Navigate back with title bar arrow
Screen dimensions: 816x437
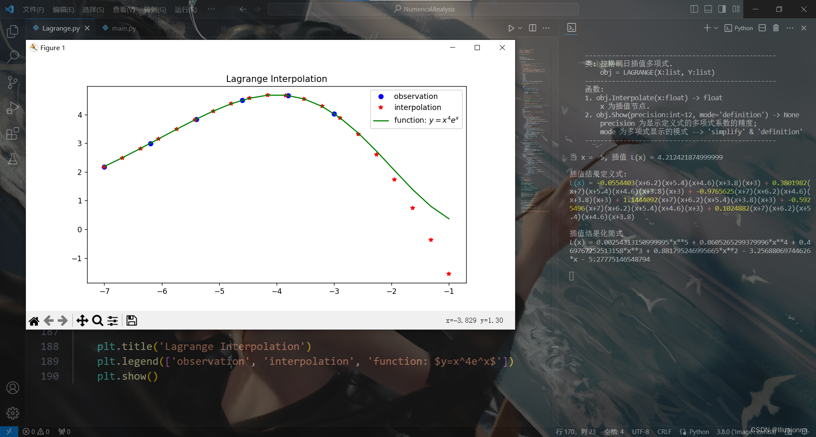point(243,9)
